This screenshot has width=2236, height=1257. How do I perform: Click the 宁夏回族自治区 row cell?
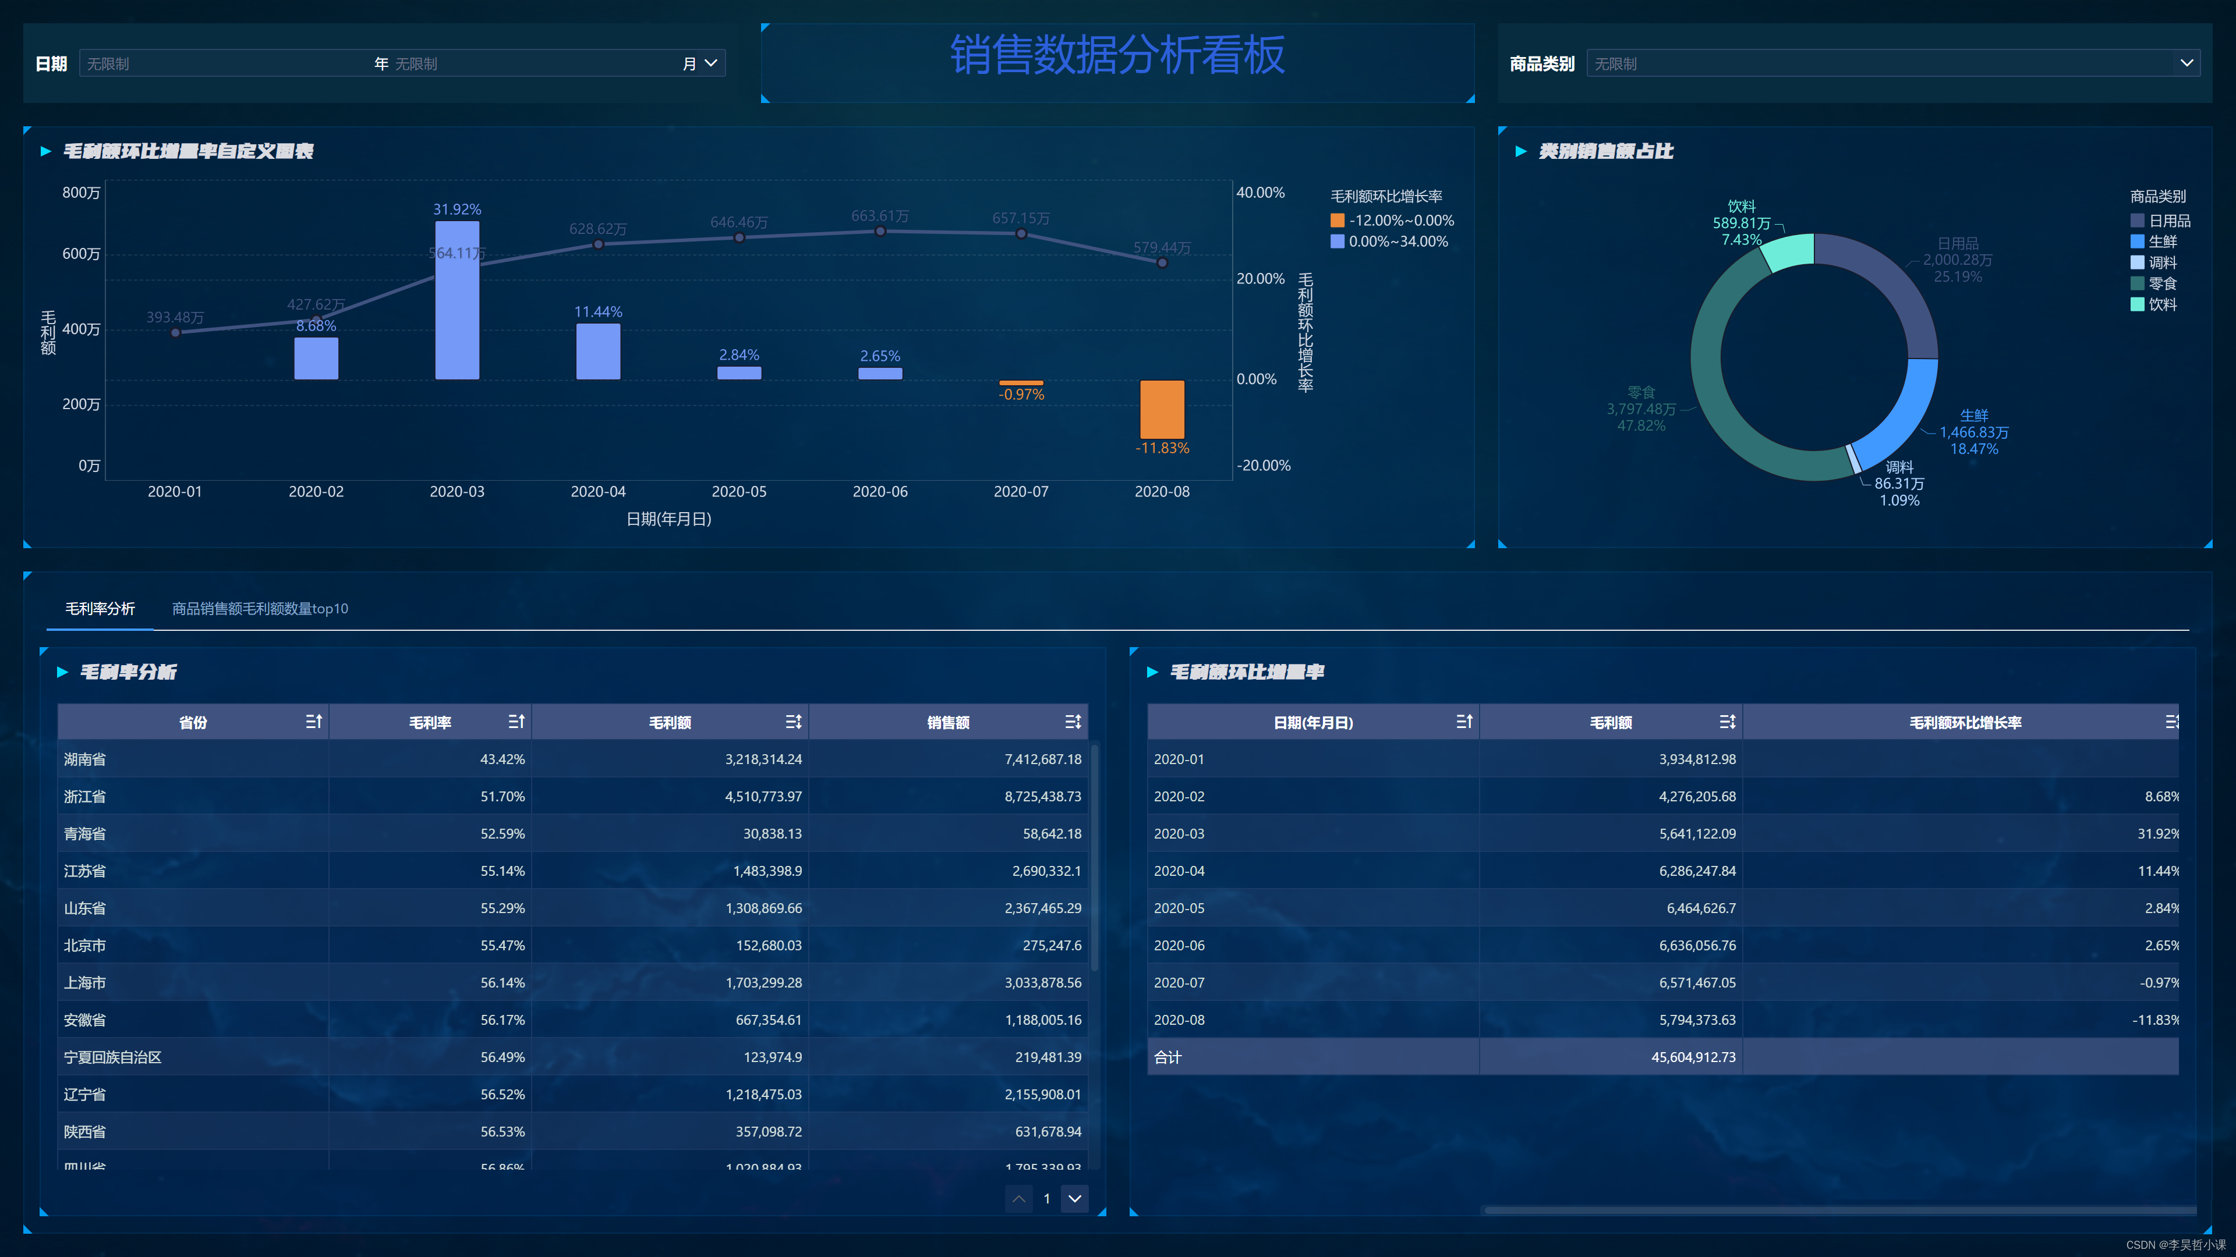193,1057
